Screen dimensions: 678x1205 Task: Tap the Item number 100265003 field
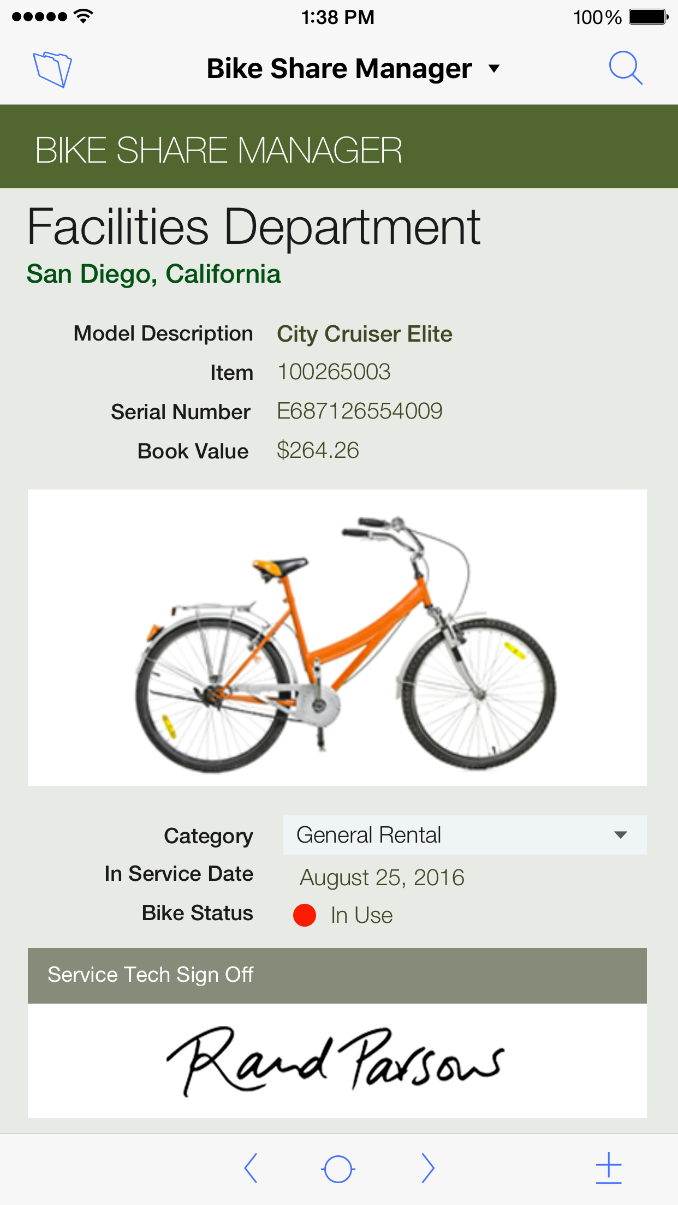[x=334, y=372]
